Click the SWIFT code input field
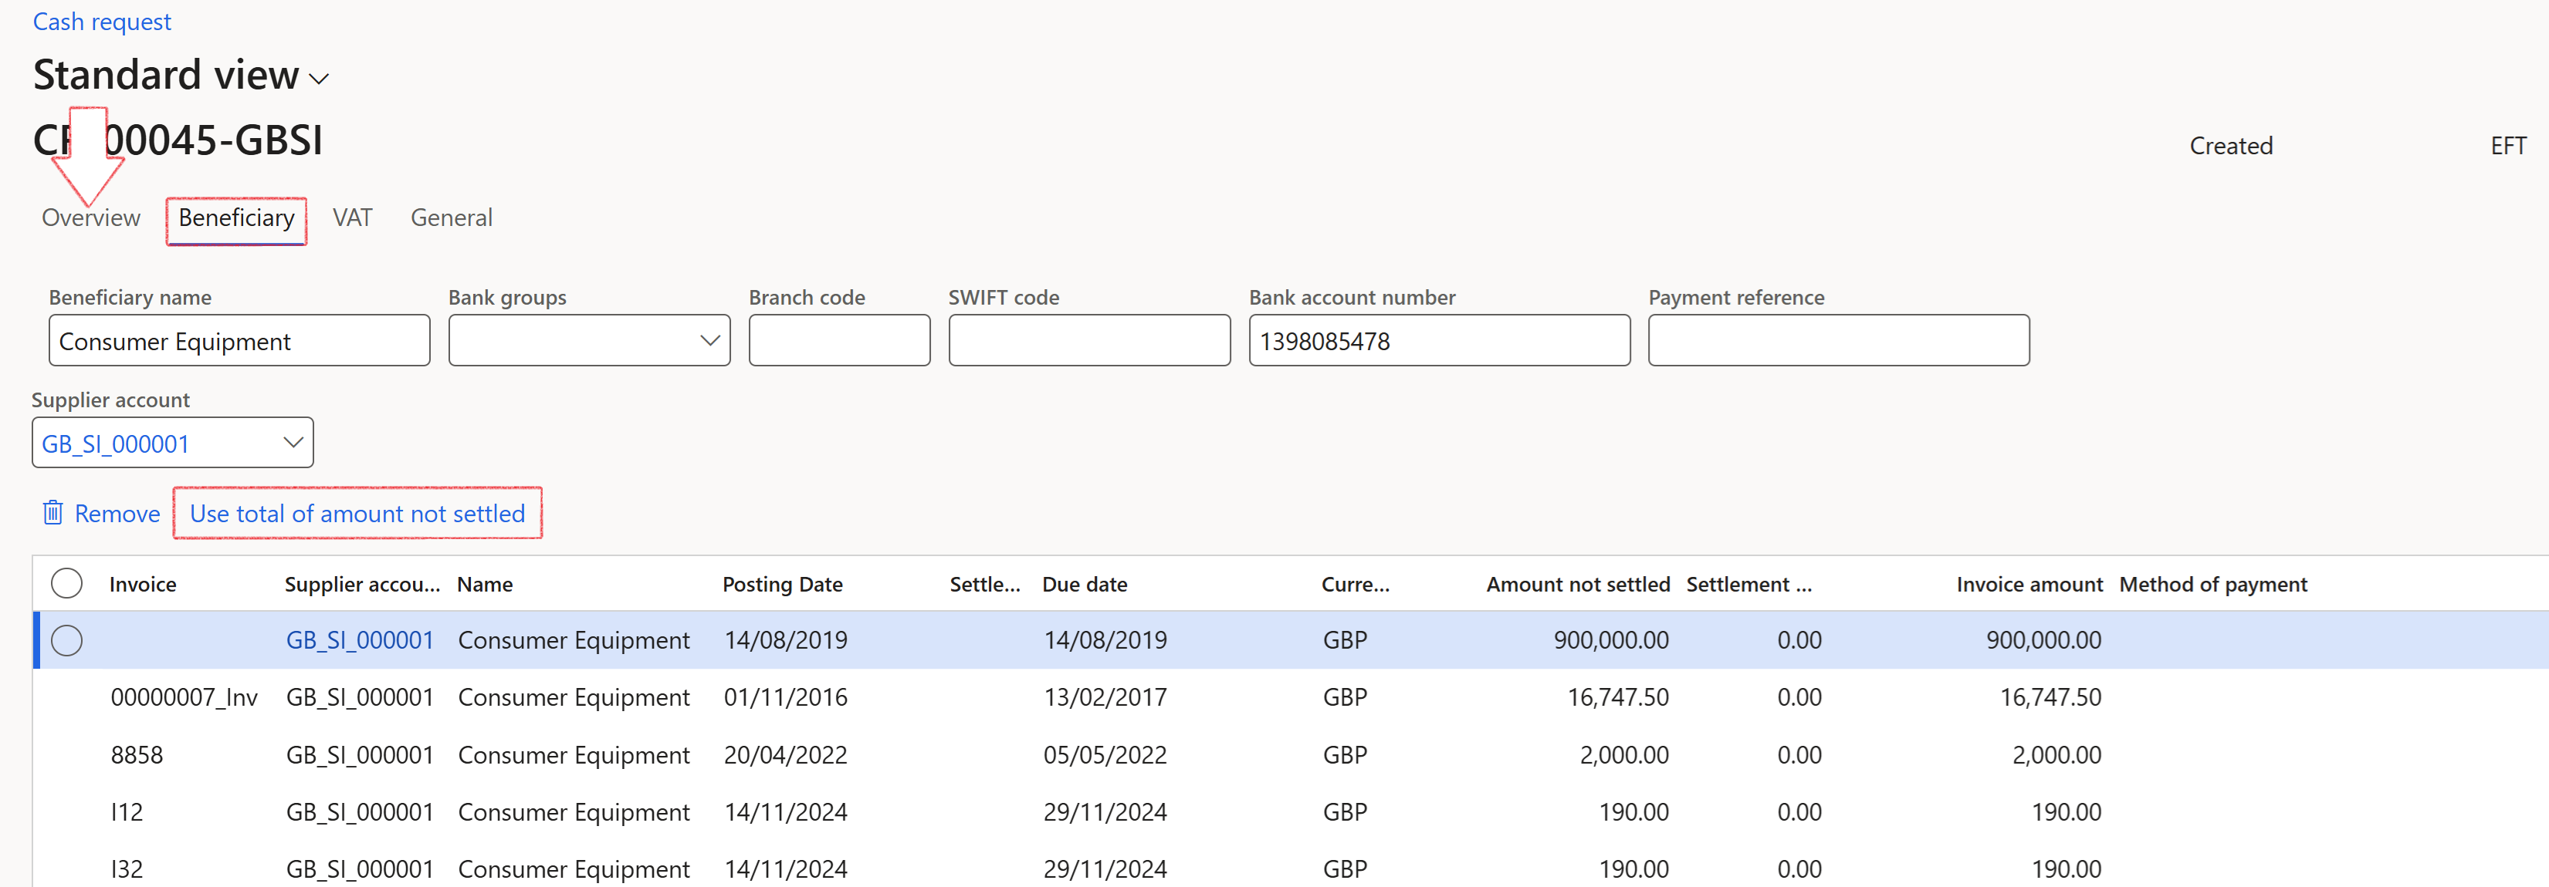 [1089, 340]
